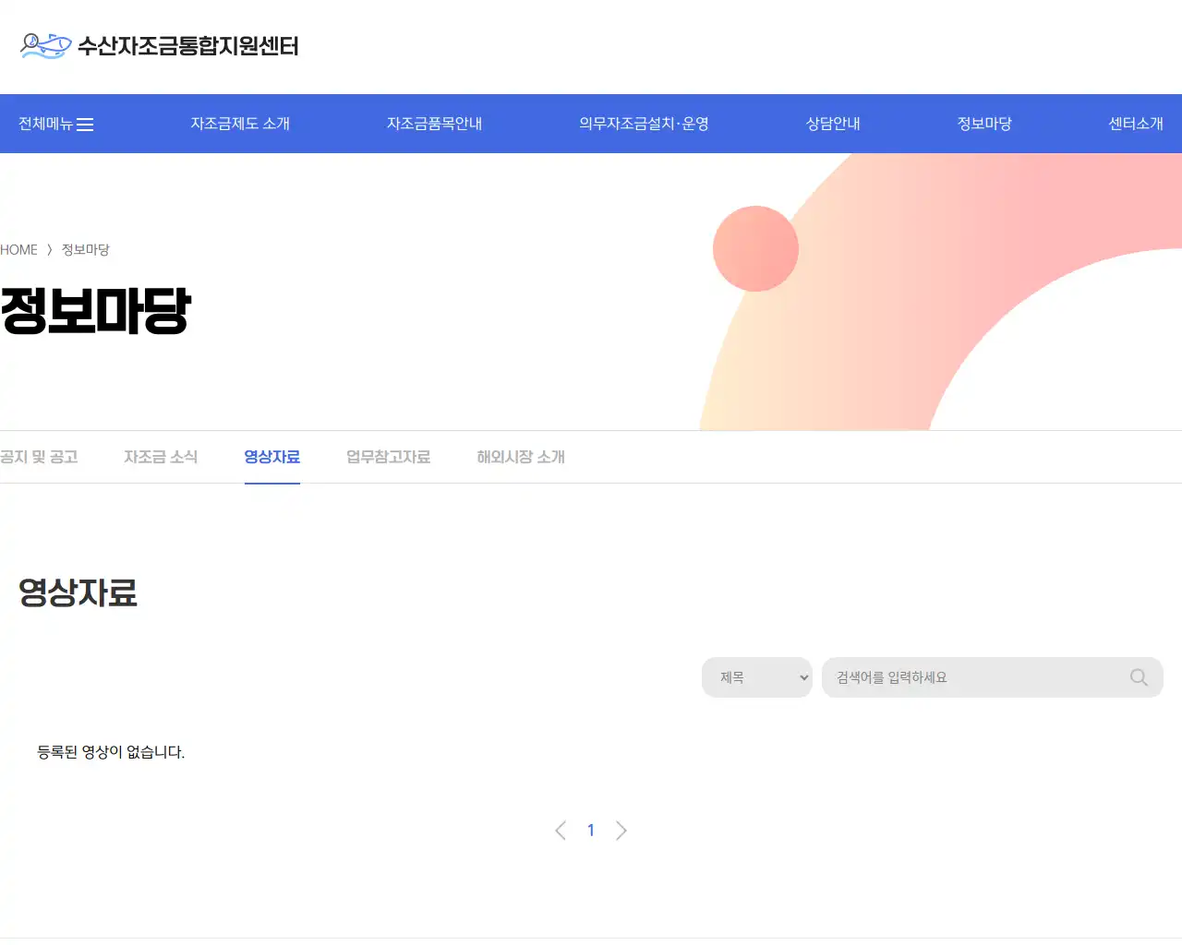Open the 자조금 소식 tab

tap(161, 457)
